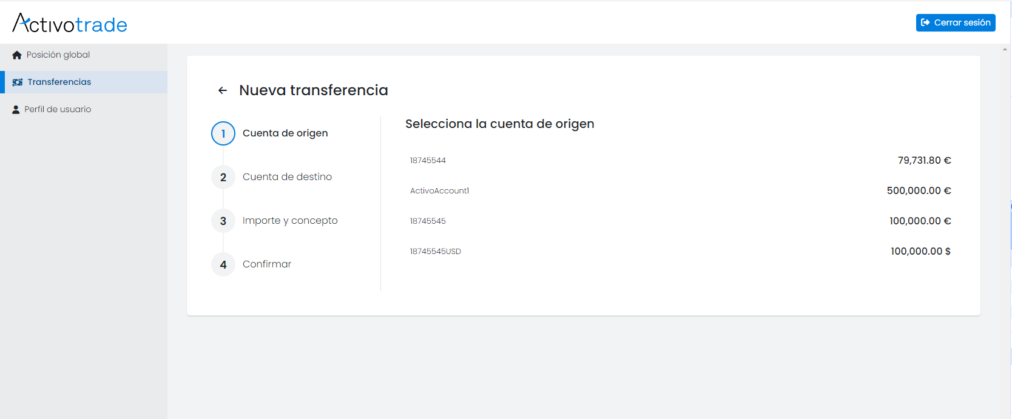Choose account 18745545 as origin
The width and height of the screenshot is (1012, 419).
tap(680, 221)
